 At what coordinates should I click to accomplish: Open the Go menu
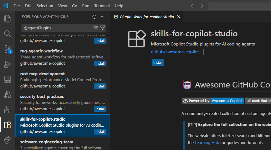coord(75,6)
